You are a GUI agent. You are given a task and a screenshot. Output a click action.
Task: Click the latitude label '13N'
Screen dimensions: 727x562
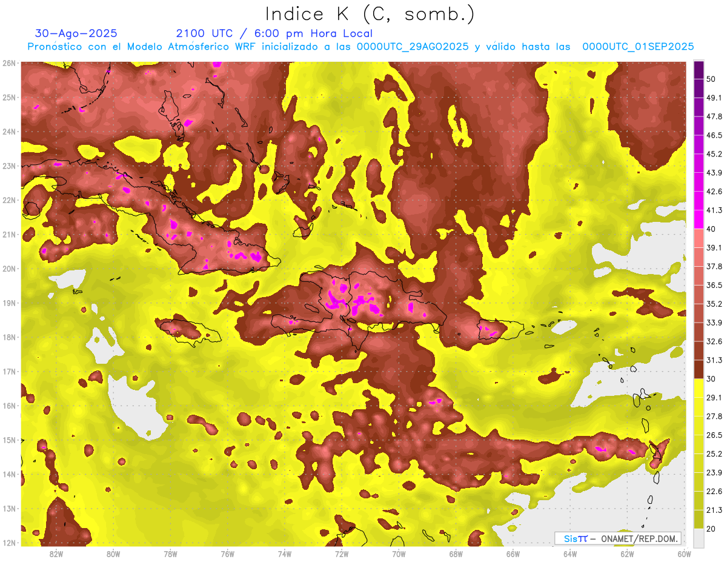pos(9,509)
